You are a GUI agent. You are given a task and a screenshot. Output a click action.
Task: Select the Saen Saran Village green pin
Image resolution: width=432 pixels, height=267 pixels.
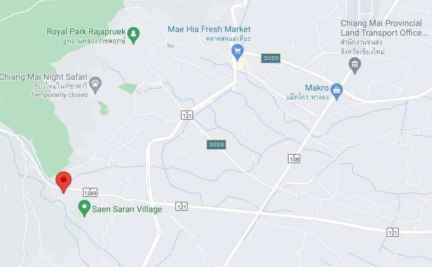pyautogui.click(x=84, y=208)
